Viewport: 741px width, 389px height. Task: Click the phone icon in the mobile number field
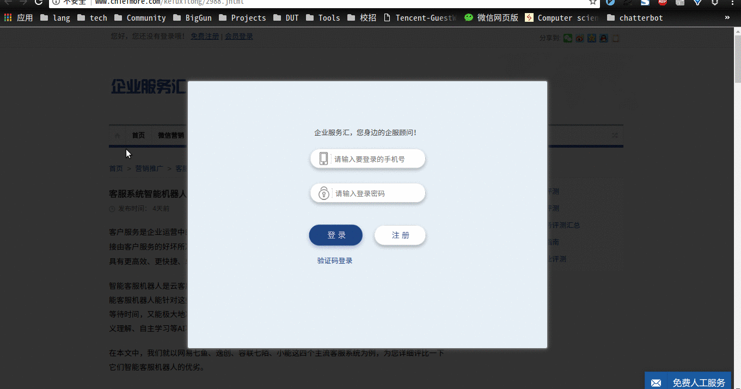(x=323, y=159)
